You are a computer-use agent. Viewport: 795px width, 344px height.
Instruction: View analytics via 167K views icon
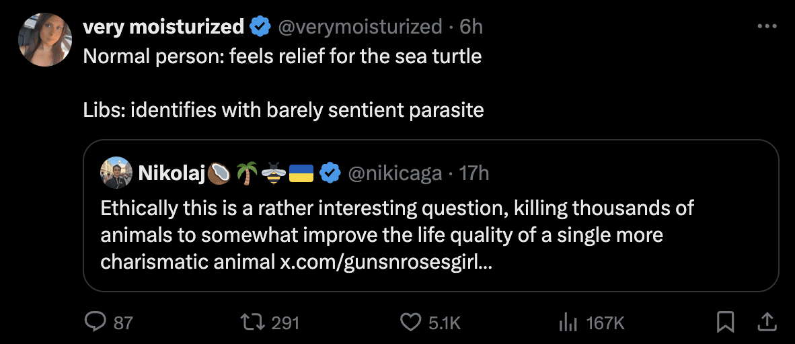[568, 323]
